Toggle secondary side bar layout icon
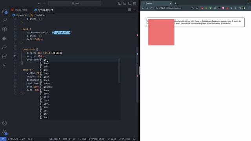This screenshot has height=141, width=251. point(130,3)
